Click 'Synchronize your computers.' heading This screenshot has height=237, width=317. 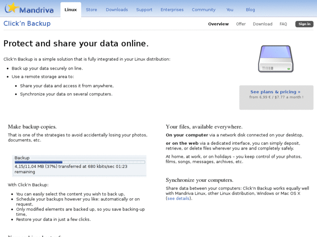[200, 180]
